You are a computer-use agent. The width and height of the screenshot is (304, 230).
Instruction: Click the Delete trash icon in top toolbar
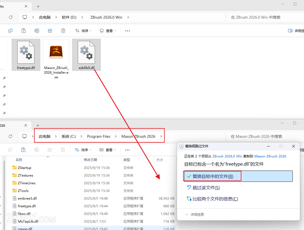point(63,31)
